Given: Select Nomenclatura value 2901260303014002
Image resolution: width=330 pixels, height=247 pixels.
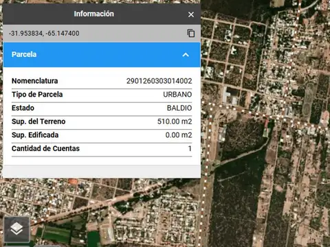Looking at the screenshot, I should [x=159, y=81].
